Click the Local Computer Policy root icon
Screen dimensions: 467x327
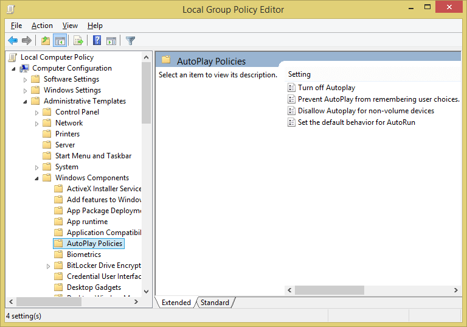coord(13,57)
